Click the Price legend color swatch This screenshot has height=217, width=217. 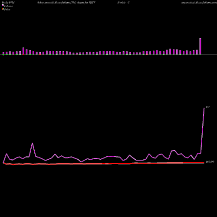(x=3, y=9)
